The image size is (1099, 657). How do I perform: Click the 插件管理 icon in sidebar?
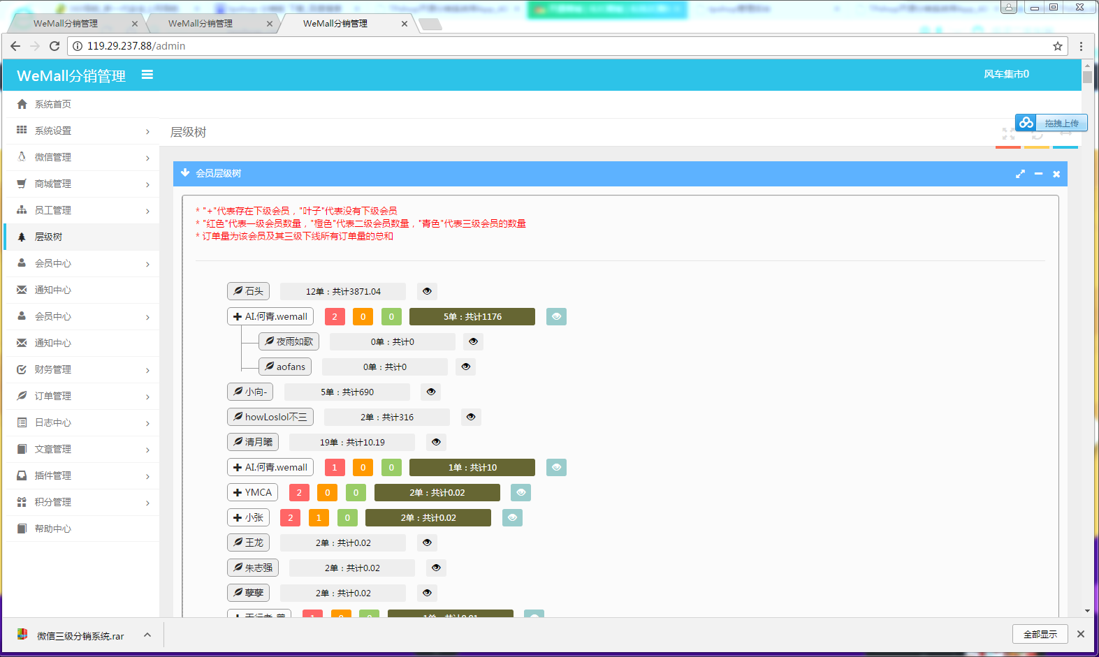pos(22,475)
